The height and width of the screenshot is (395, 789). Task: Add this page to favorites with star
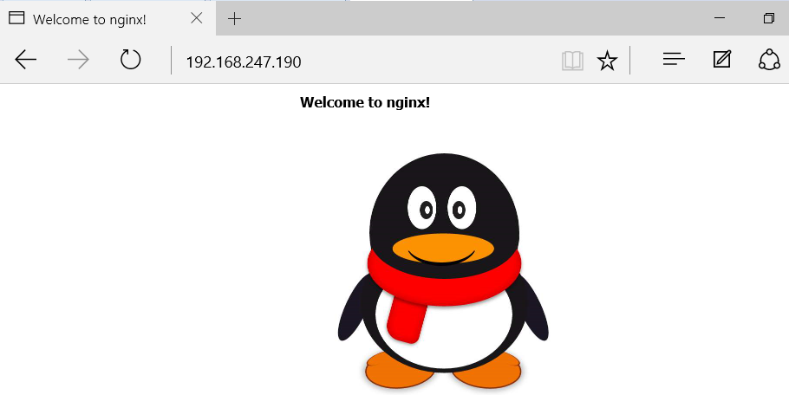607,61
